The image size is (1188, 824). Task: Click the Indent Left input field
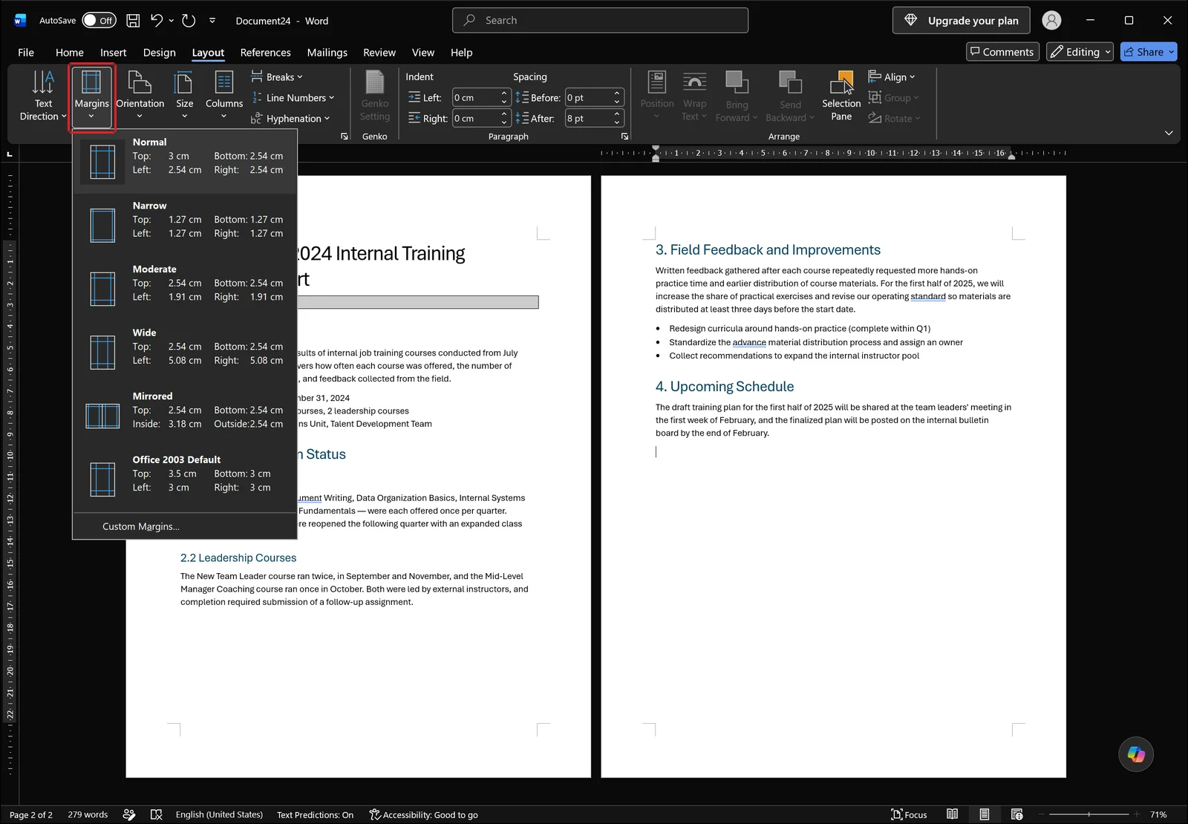tap(476, 98)
